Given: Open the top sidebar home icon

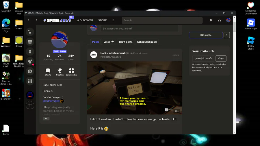Looking at the screenshot, I should coord(30,32).
